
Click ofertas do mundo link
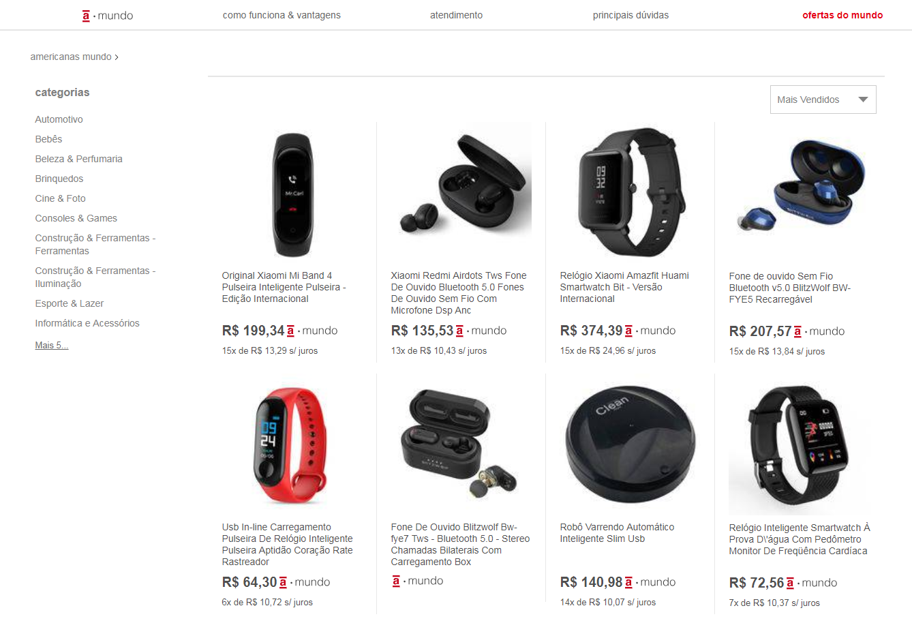842,15
